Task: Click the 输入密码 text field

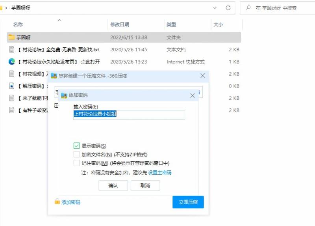Action: click(129, 114)
